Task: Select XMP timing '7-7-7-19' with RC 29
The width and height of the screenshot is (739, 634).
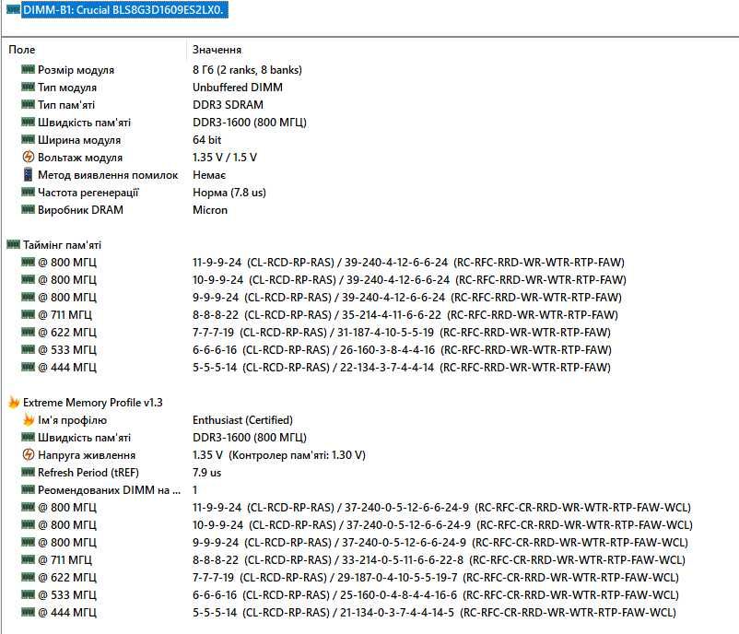Action: coord(436,577)
